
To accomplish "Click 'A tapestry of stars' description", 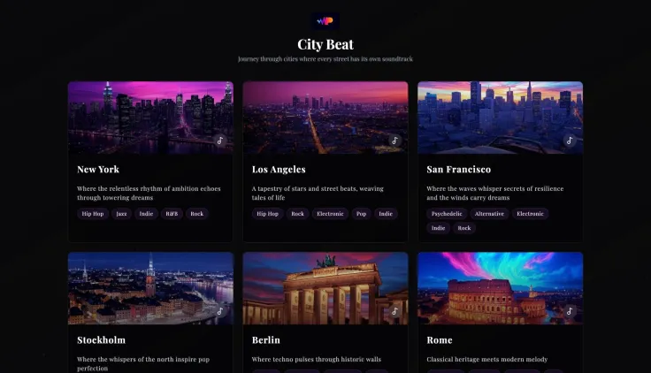I will (318, 193).
